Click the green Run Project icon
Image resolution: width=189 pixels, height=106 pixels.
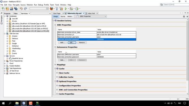pyautogui.click(x=66, y=9)
